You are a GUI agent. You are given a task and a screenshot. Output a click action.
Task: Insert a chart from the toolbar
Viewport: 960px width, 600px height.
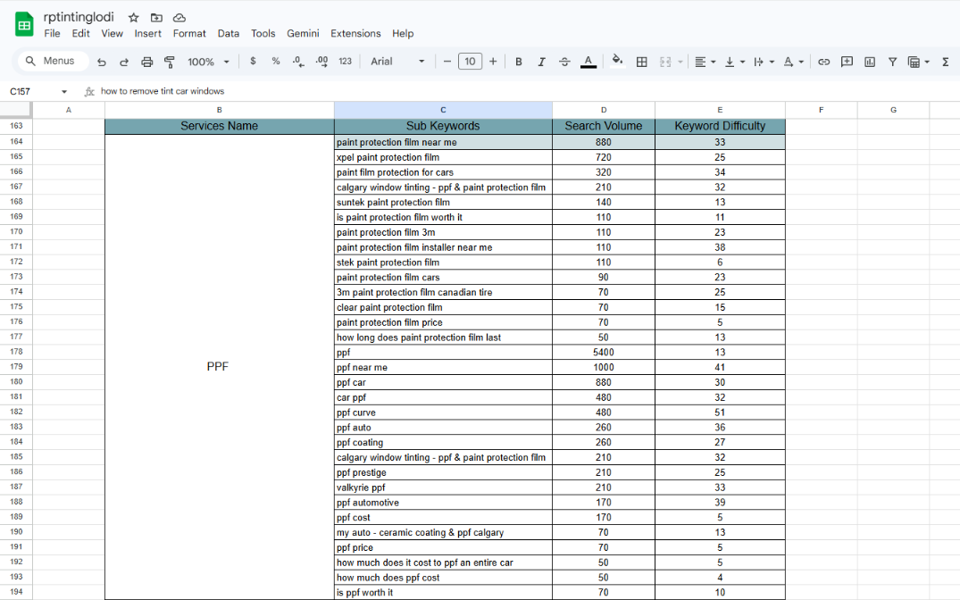869,62
